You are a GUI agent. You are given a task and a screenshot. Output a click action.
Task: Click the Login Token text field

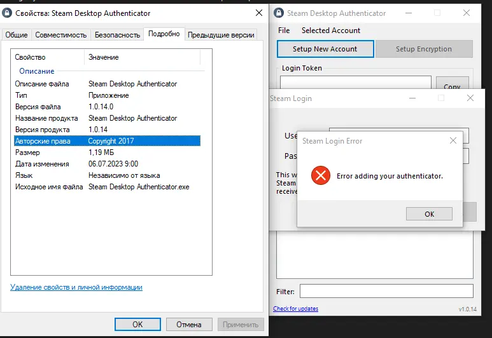(356, 83)
